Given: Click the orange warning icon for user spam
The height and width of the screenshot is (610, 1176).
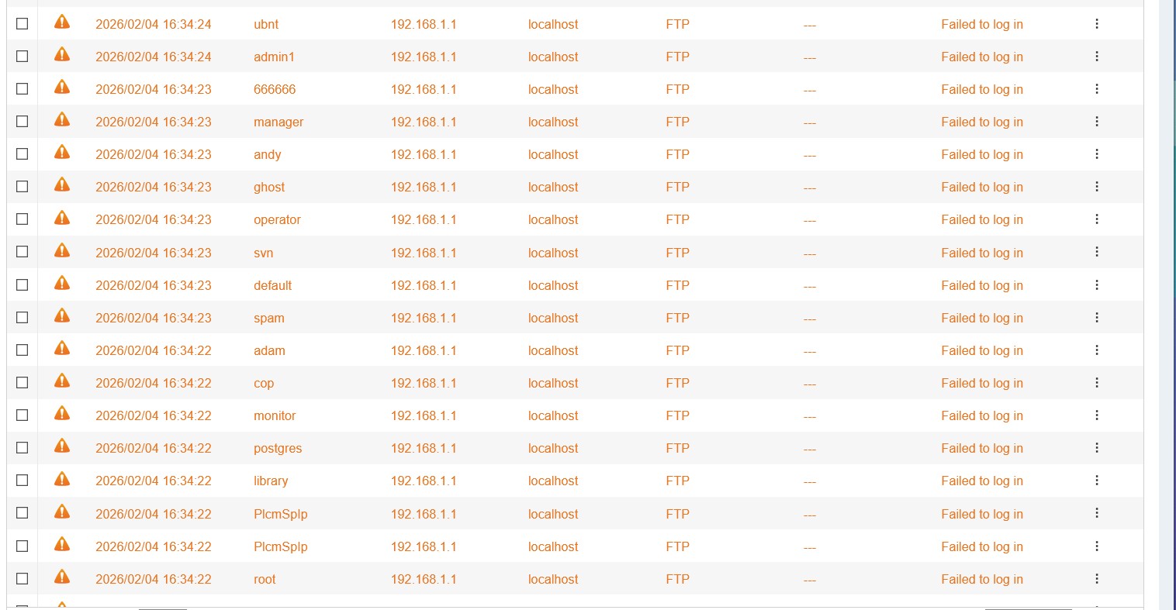Looking at the screenshot, I should [x=62, y=317].
